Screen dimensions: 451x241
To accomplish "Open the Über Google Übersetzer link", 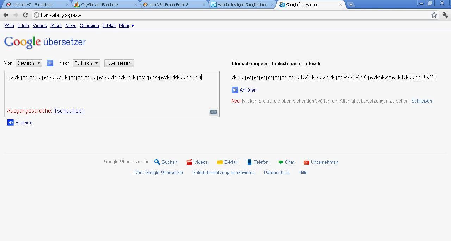I will tap(159, 172).
